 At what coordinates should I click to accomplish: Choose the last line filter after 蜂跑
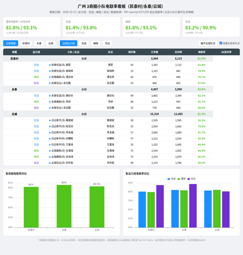pyautogui.click(x=107, y=43)
